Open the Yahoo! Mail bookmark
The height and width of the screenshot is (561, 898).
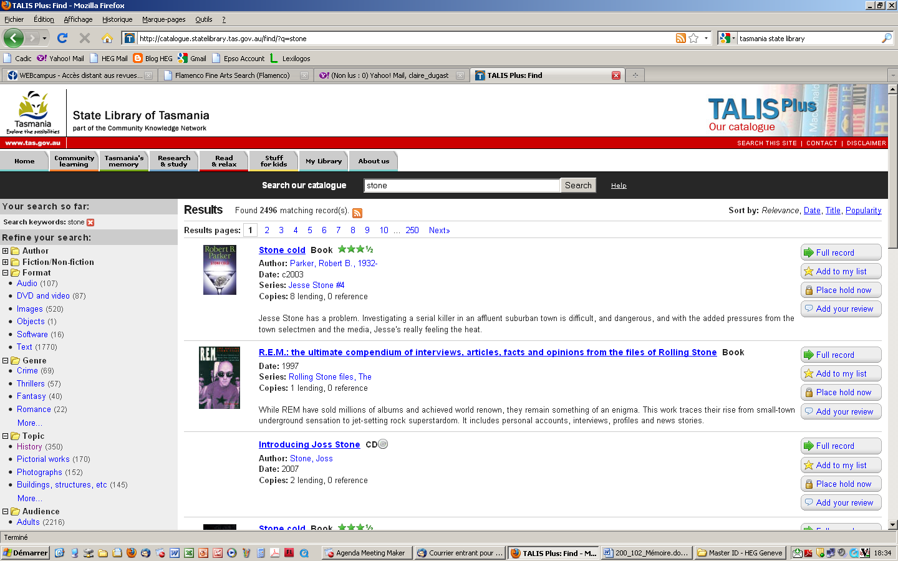pyautogui.click(x=60, y=58)
